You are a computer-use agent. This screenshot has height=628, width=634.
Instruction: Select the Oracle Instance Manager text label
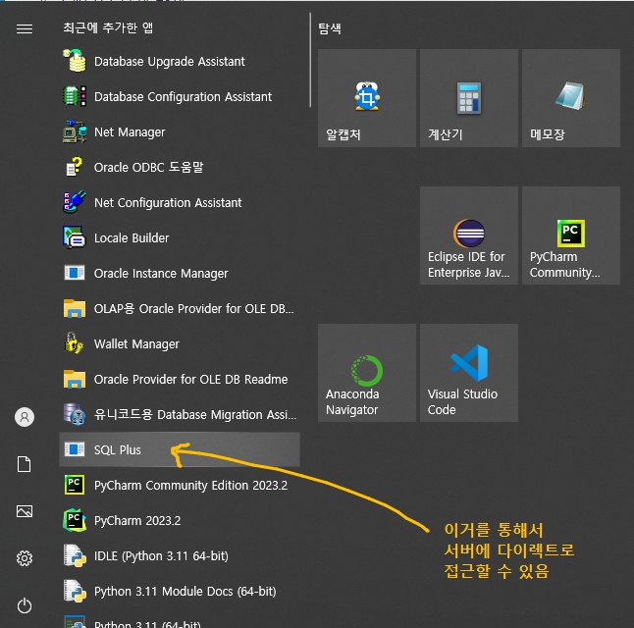click(x=161, y=274)
